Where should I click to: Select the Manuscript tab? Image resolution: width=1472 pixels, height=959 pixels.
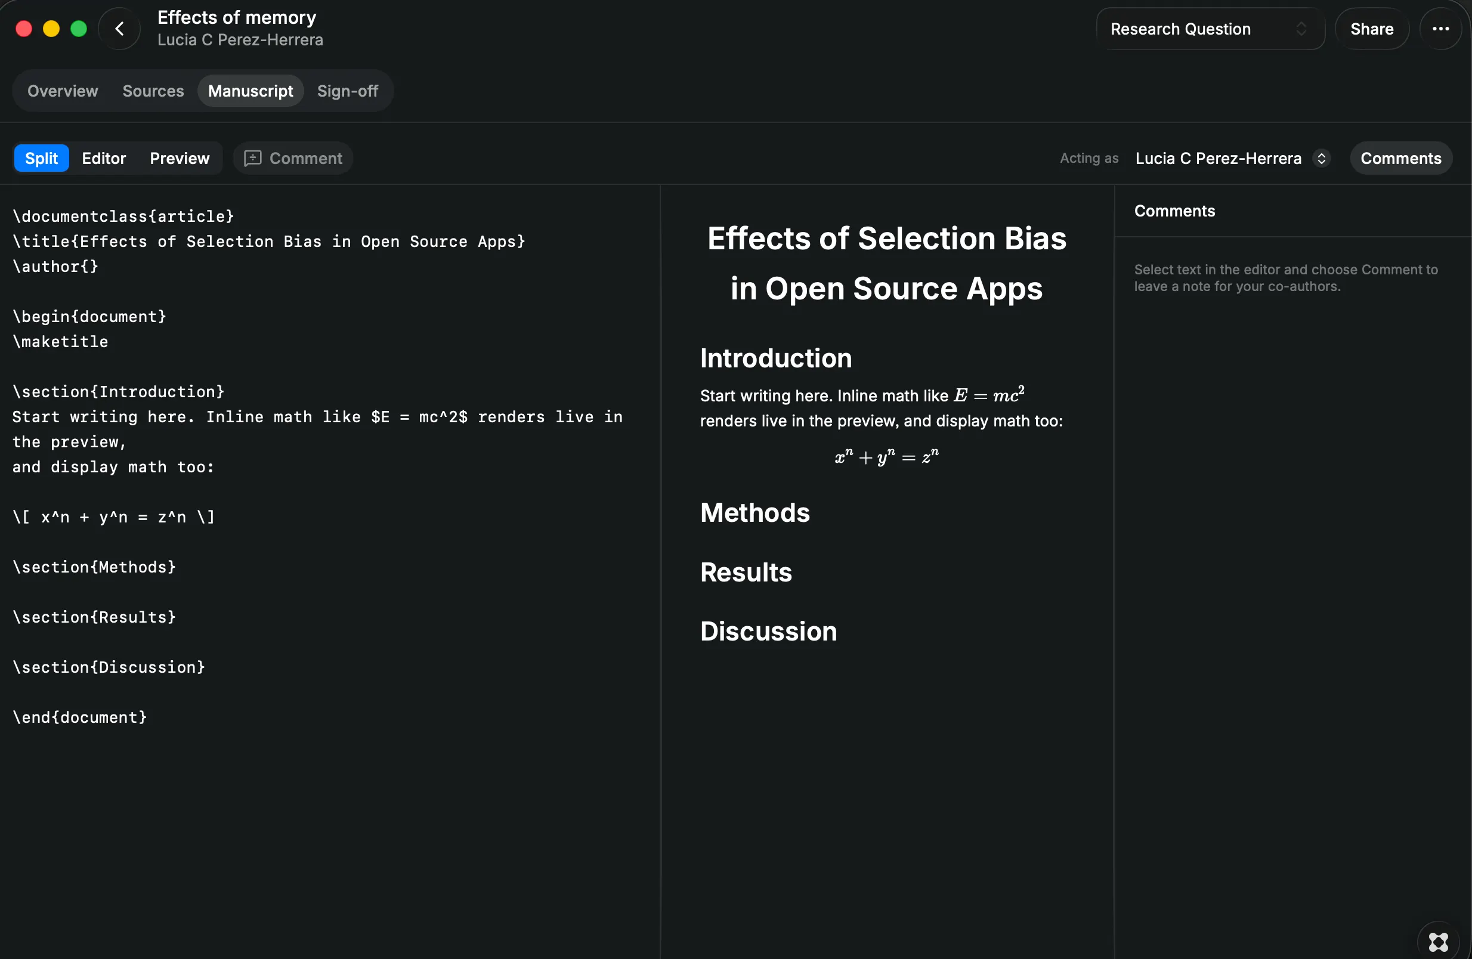point(251,91)
